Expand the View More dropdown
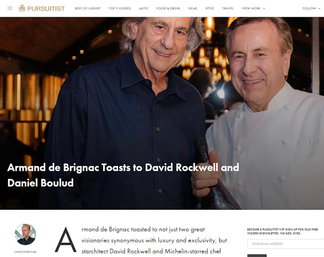This screenshot has width=324, height=257. [x=253, y=8]
